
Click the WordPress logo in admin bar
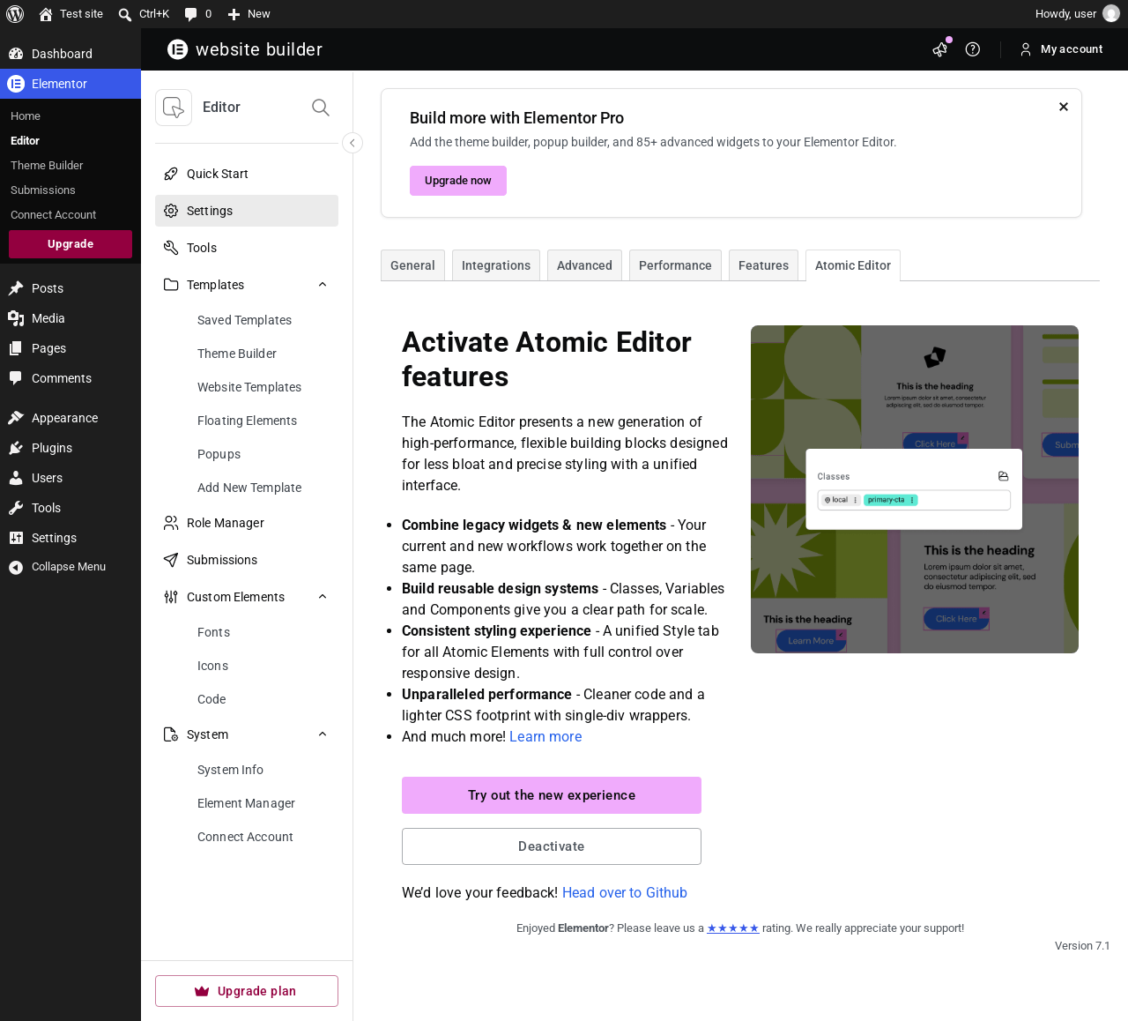[15, 14]
